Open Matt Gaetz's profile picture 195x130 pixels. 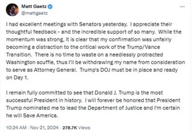(12, 10)
